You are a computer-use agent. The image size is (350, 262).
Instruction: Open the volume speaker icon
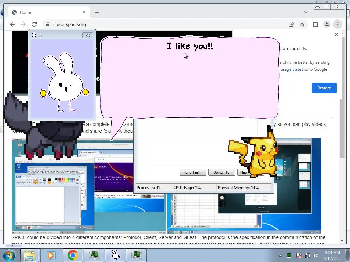pos(315,256)
